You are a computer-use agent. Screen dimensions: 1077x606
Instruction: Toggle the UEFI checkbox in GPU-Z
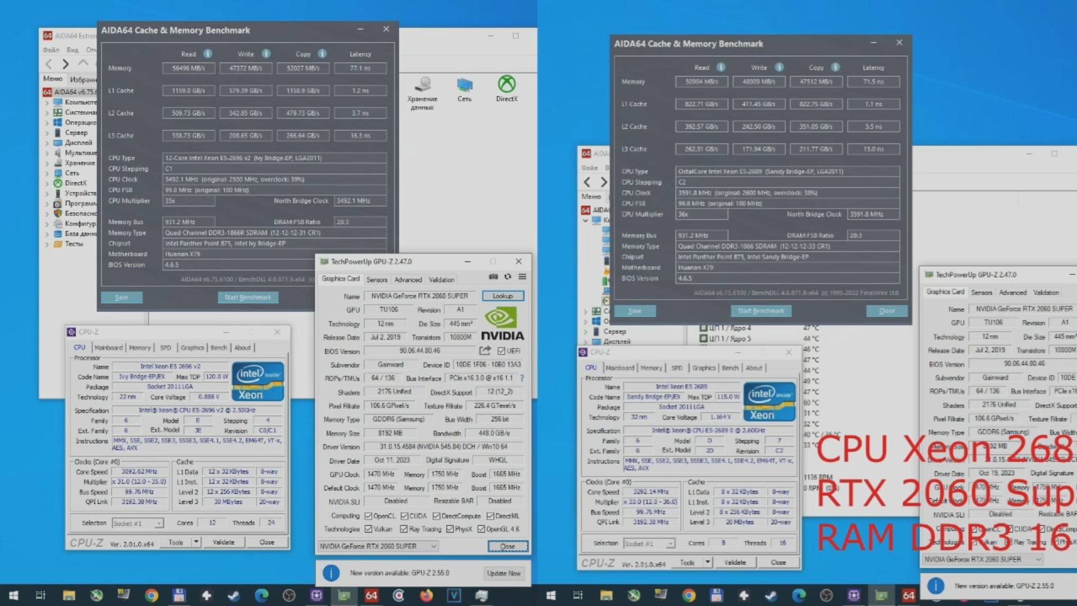point(501,351)
